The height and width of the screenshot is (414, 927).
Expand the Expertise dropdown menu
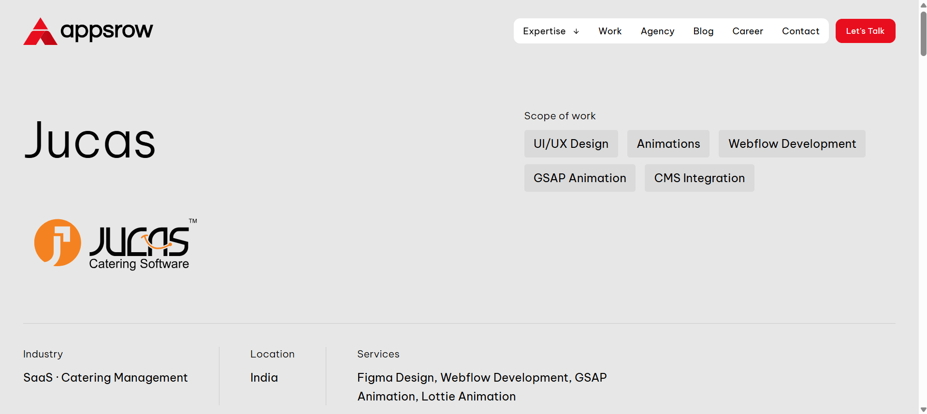pos(551,31)
